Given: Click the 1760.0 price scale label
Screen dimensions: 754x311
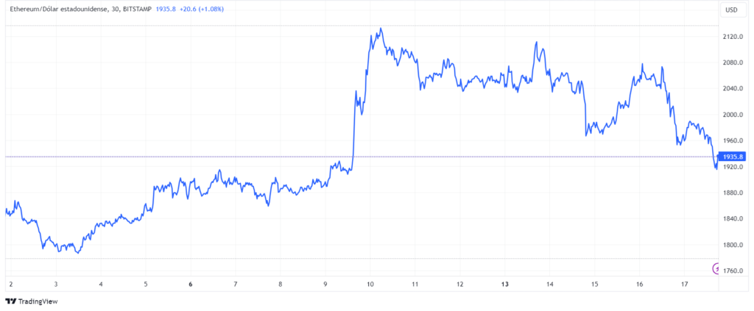Looking at the screenshot, I should tap(733, 271).
